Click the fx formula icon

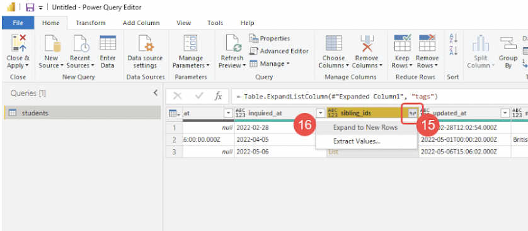[x=218, y=97]
